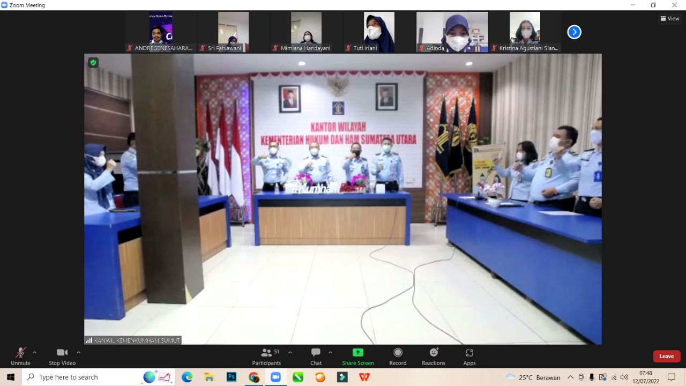Expand the arrow next to Participants
The image size is (686, 386).
point(290,353)
